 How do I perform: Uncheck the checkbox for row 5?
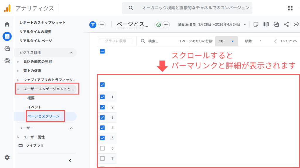pos(102,138)
